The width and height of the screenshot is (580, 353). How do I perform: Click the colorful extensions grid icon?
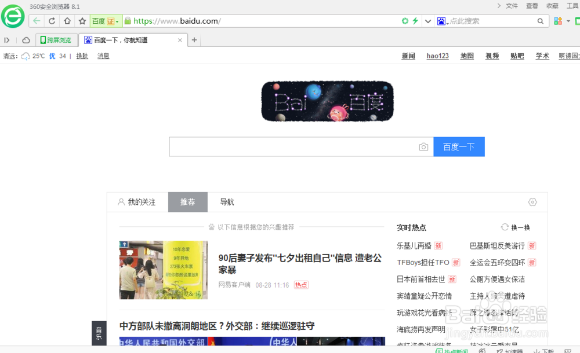(557, 20)
